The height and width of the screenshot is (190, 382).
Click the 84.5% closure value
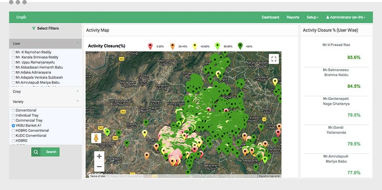(354, 86)
